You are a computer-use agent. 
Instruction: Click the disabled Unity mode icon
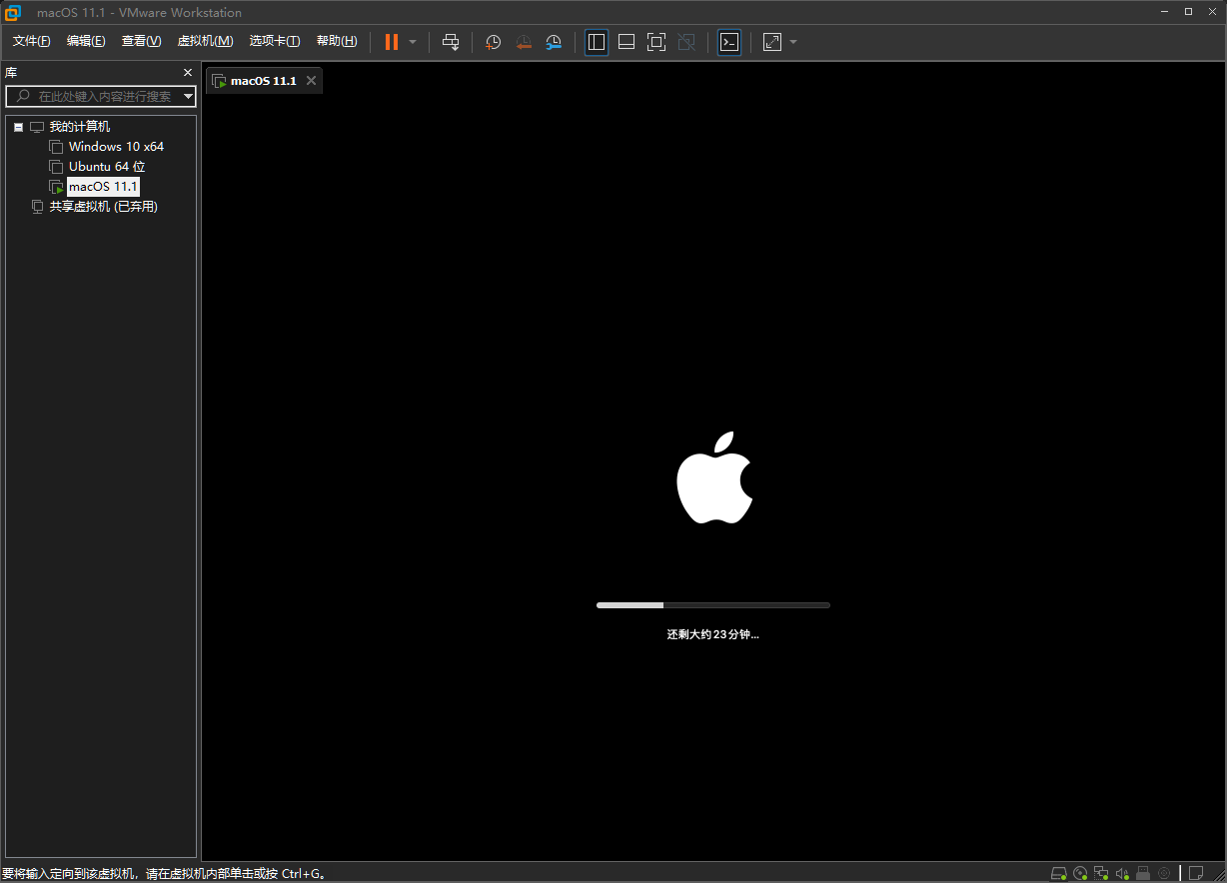click(x=686, y=42)
